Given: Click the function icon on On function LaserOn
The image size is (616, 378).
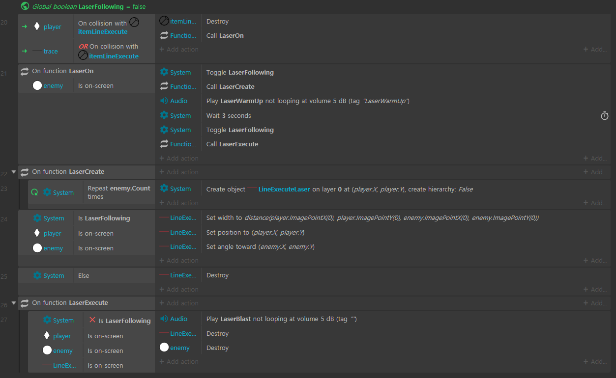Looking at the screenshot, I should [x=25, y=71].
